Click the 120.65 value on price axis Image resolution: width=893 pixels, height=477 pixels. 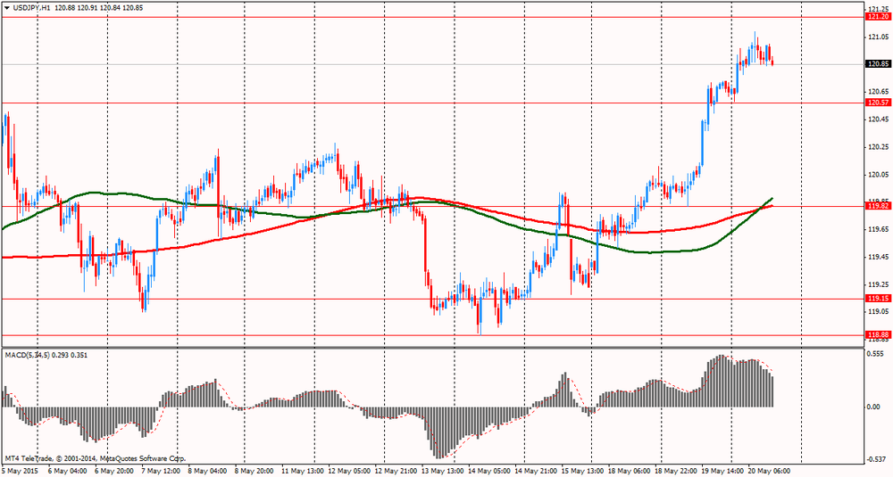pos(878,92)
